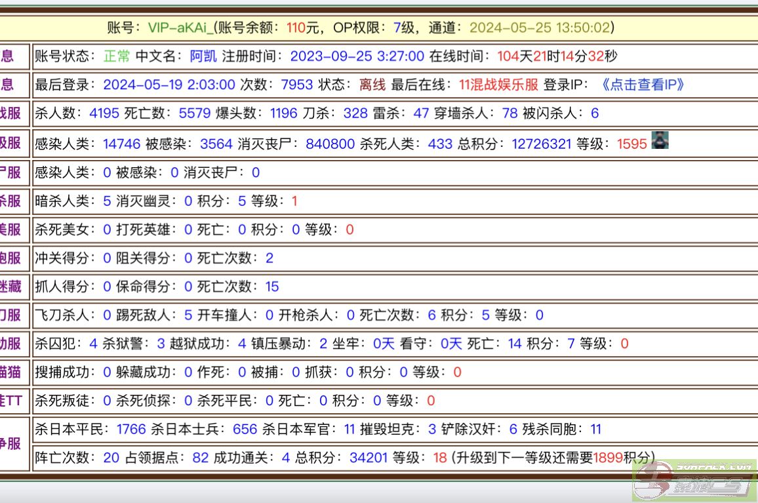Click headshot count 1196
This screenshot has height=503, width=758.
pyautogui.click(x=284, y=113)
